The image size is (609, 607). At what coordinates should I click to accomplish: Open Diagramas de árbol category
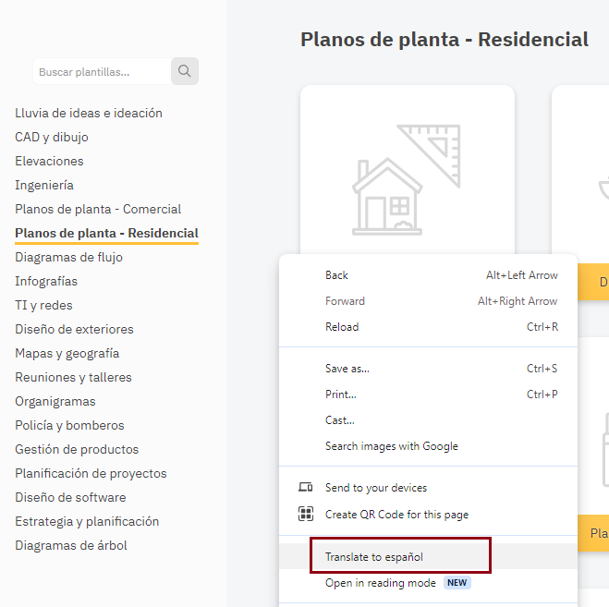(71, 546)
